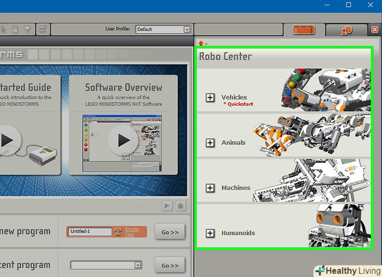Expand the Machines category
Screen dimensions: 382x277
pos(210,188)
